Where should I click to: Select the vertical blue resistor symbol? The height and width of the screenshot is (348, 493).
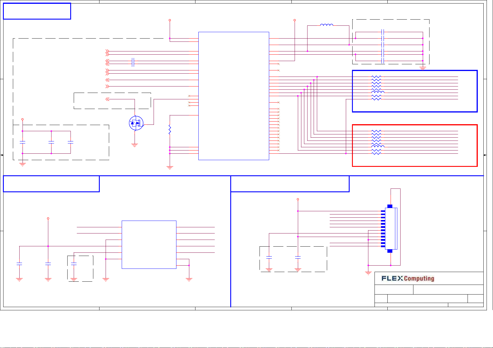[170, 130]
